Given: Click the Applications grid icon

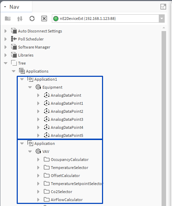Looking at the screenshot, I should tap(22, 71).
